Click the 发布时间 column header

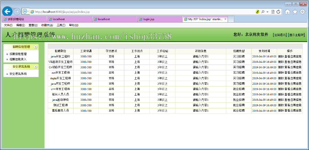tap(264, 51)
